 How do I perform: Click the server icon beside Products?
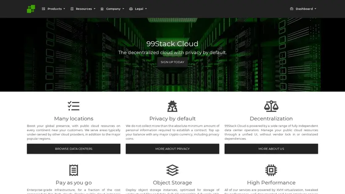(43, 9)
